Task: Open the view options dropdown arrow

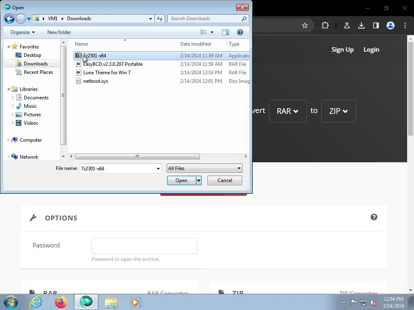Action: click(212, 32)
